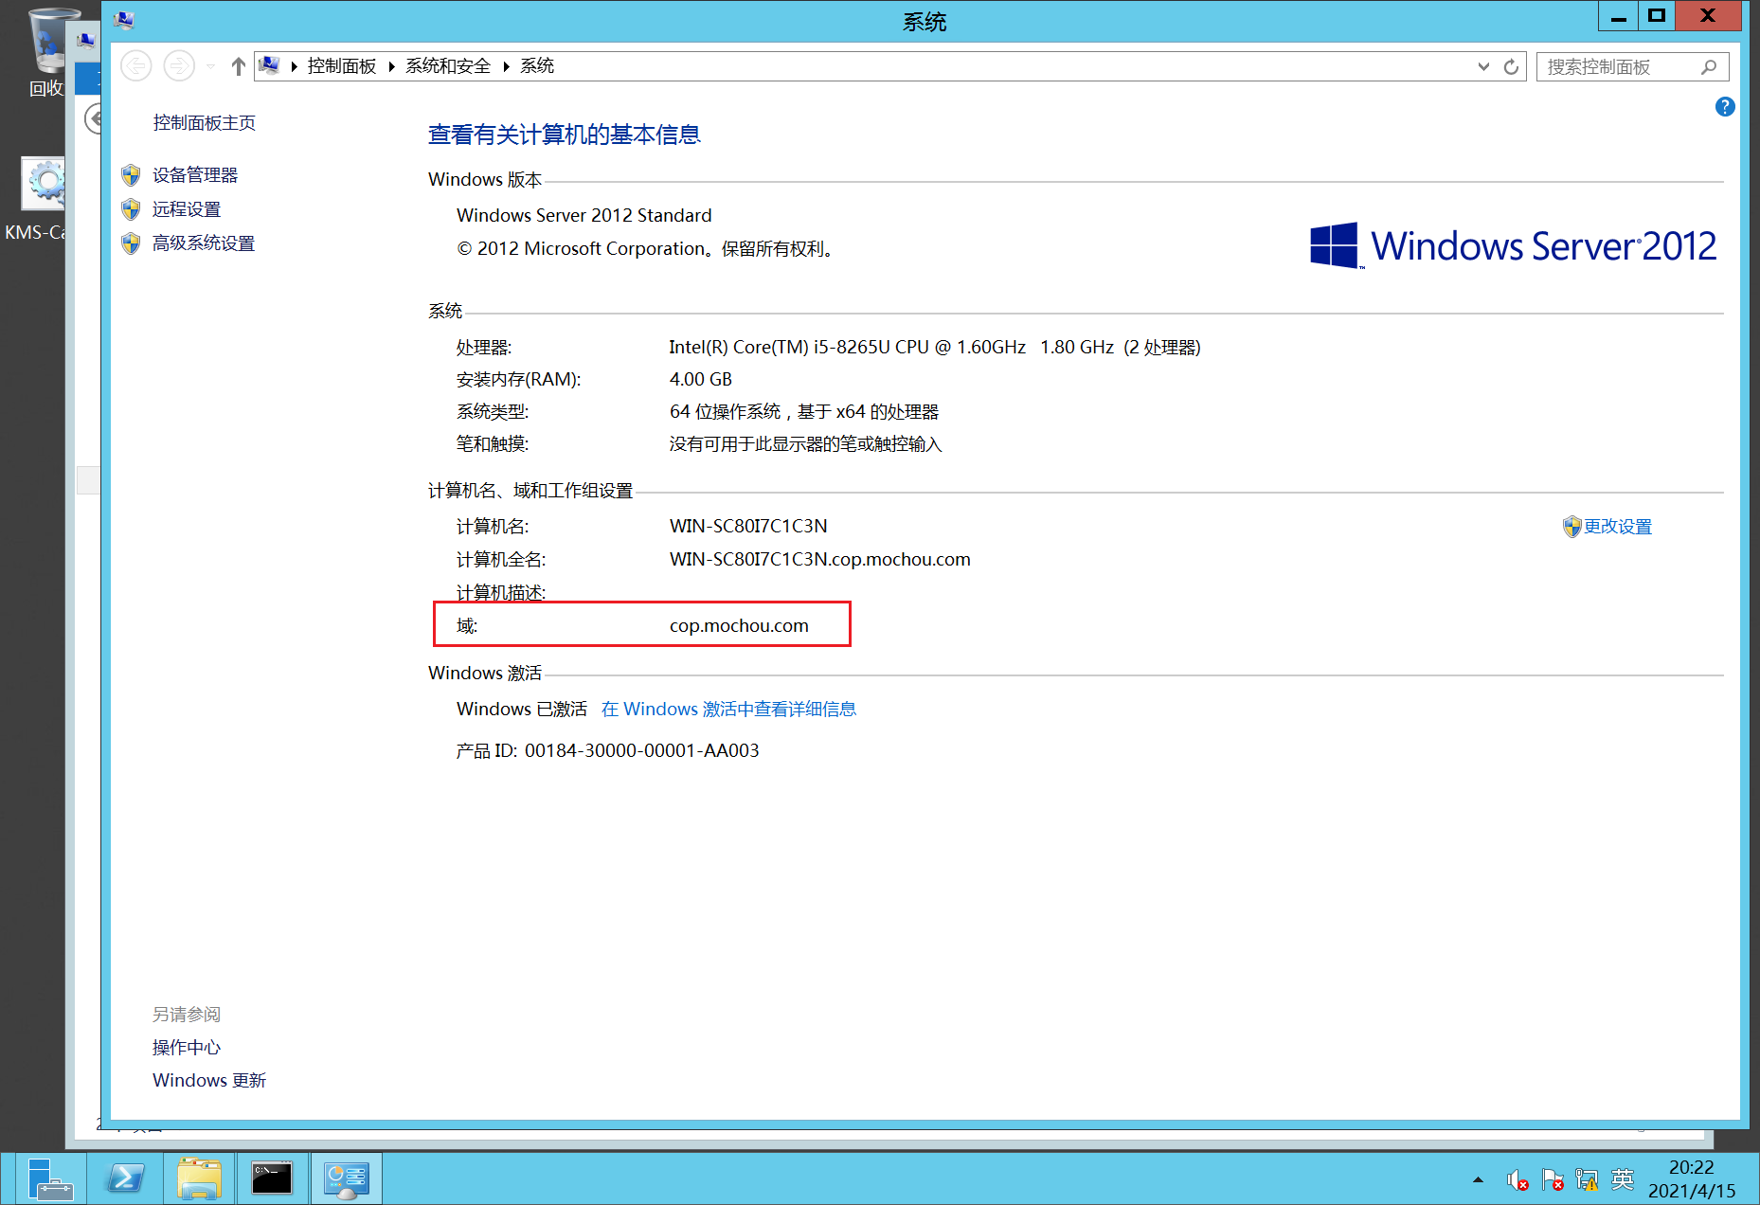Maximize the System window
The height and width of the screenshot is (1205, 1760).
point(1656,16)
